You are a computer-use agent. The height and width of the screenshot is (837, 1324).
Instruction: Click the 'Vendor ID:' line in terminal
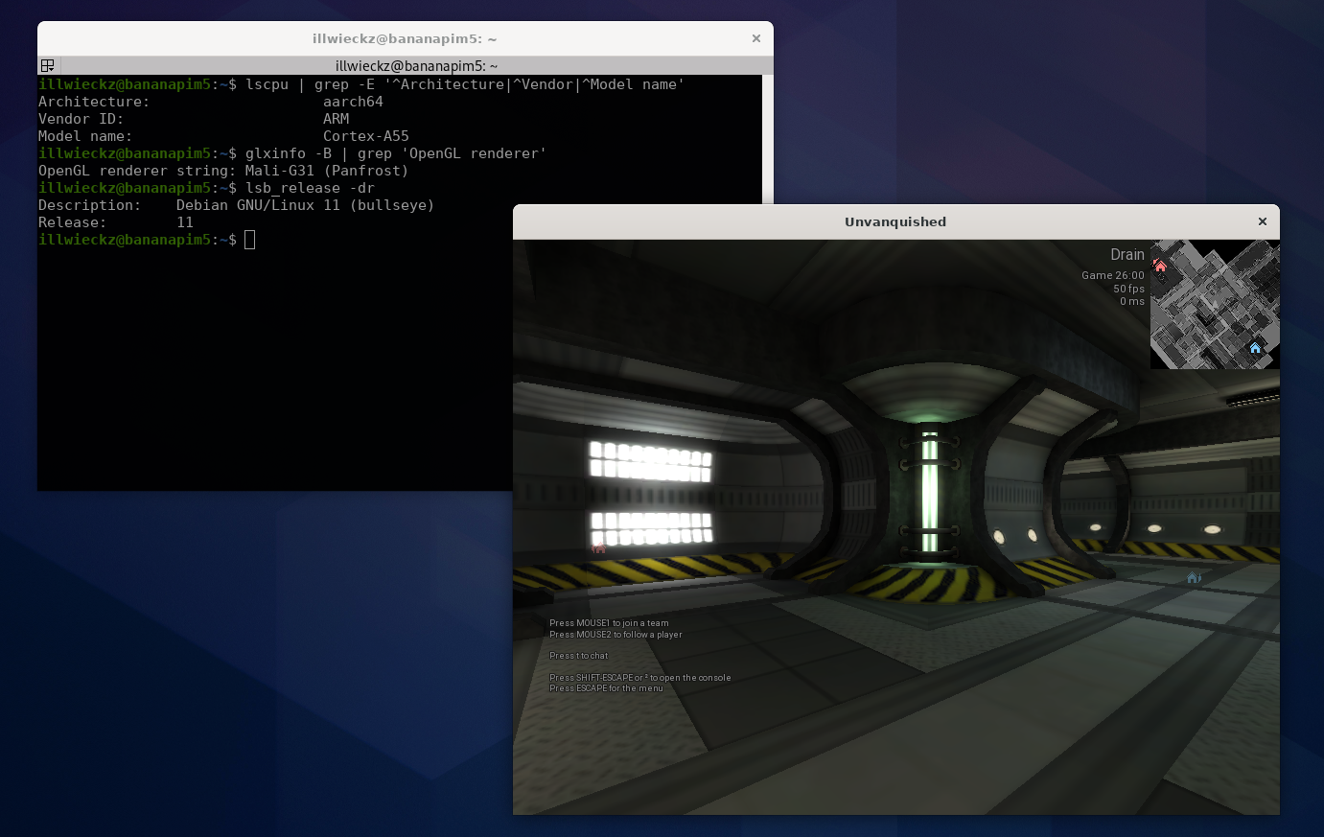pos(194,119)
